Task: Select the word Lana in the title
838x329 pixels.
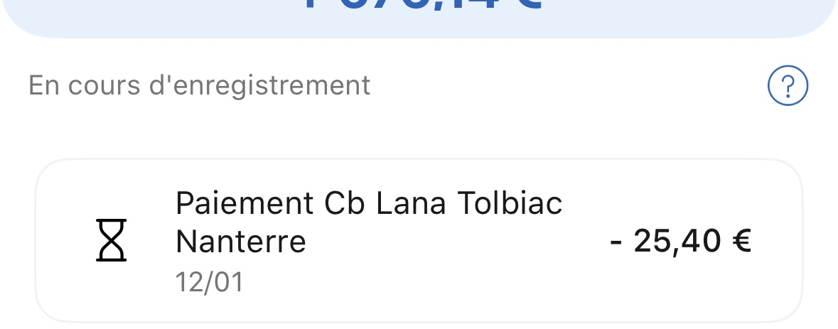Action: (410, 205)
